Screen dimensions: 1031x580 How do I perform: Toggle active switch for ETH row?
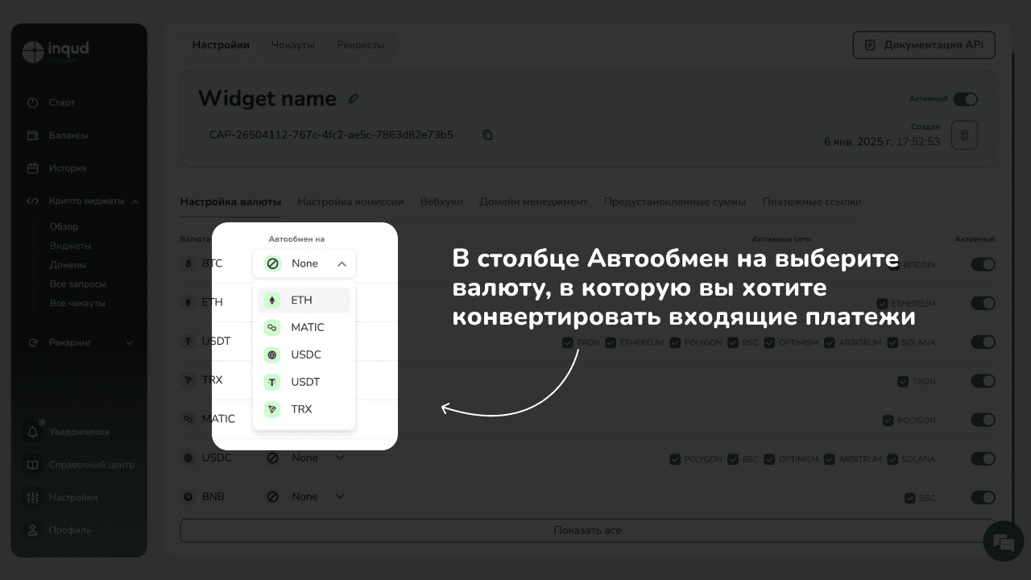983,303
